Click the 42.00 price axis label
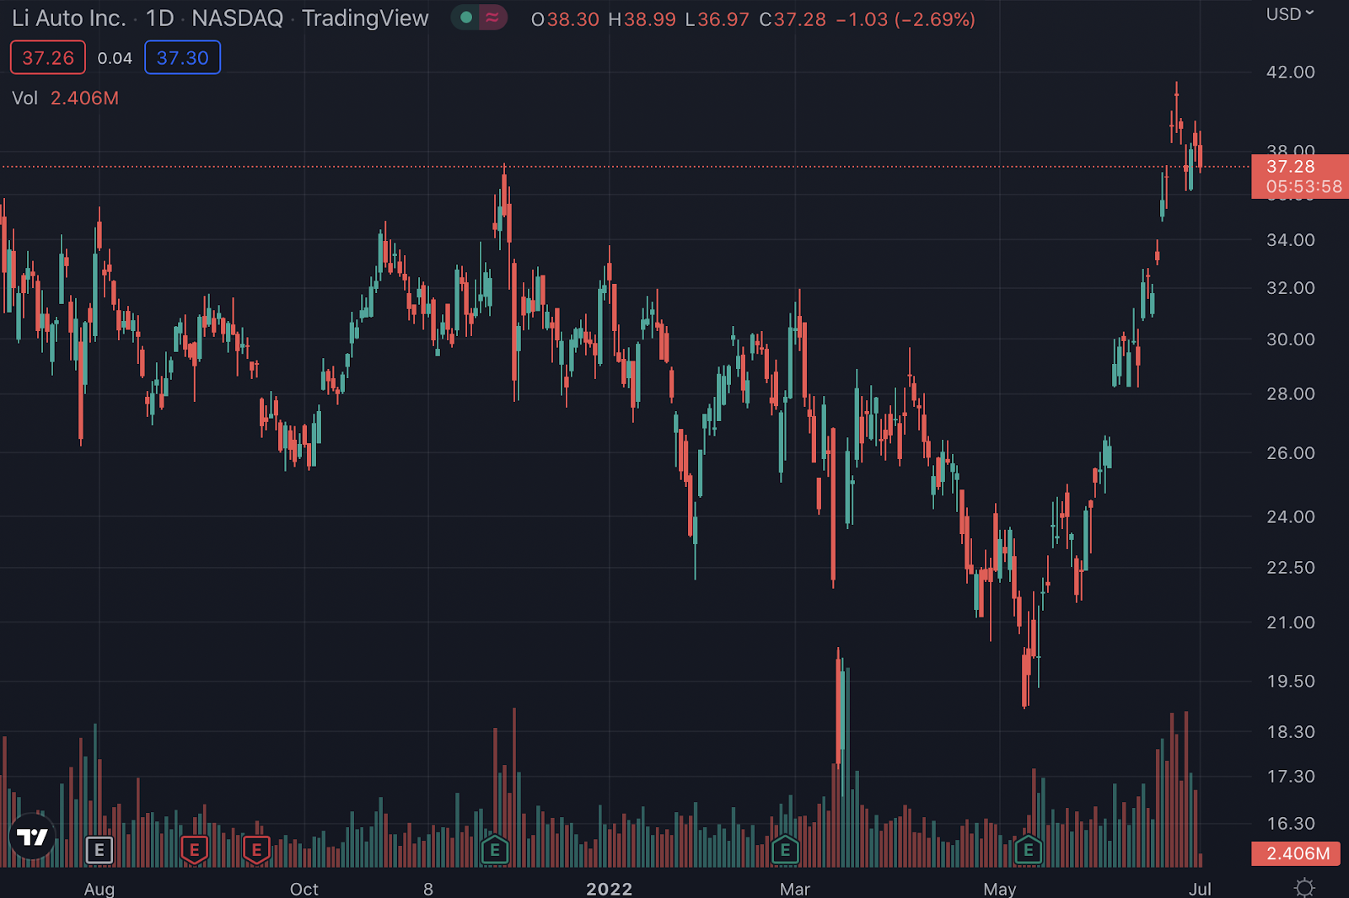This screenshot has width=1349, height=898. (x=1290, y=72)
